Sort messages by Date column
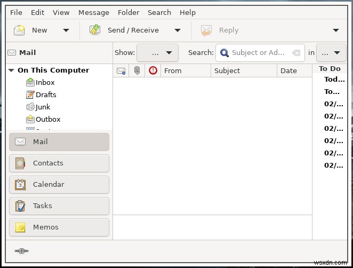The width and height of the screenshot is (353, 268). click(x=294, y=71)
